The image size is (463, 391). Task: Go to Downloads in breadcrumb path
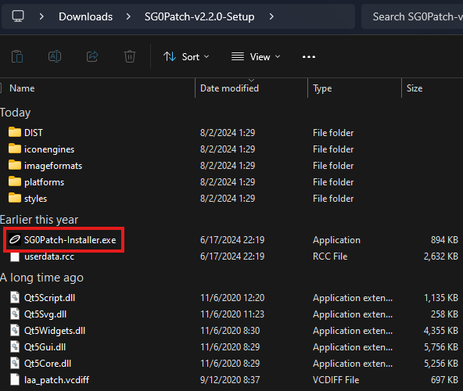[85, 16]
